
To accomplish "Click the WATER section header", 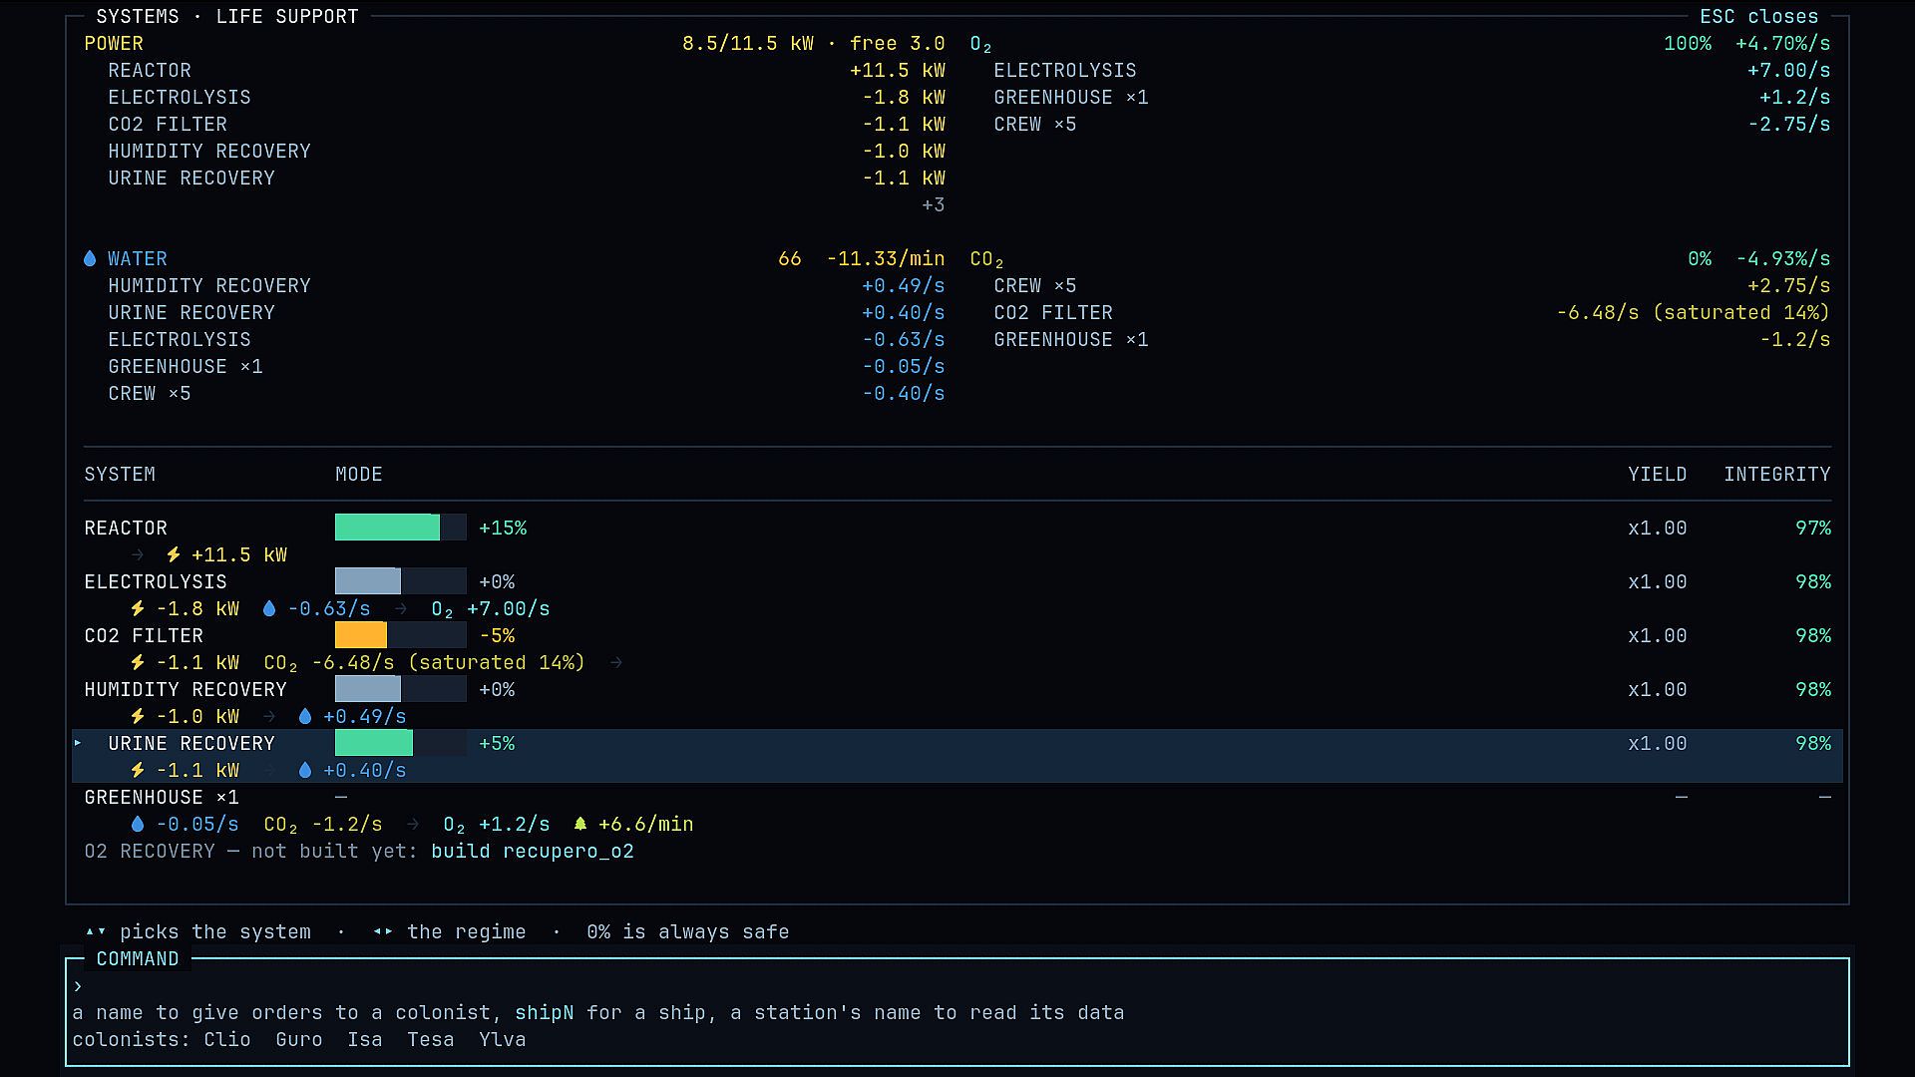I will 138,258.
